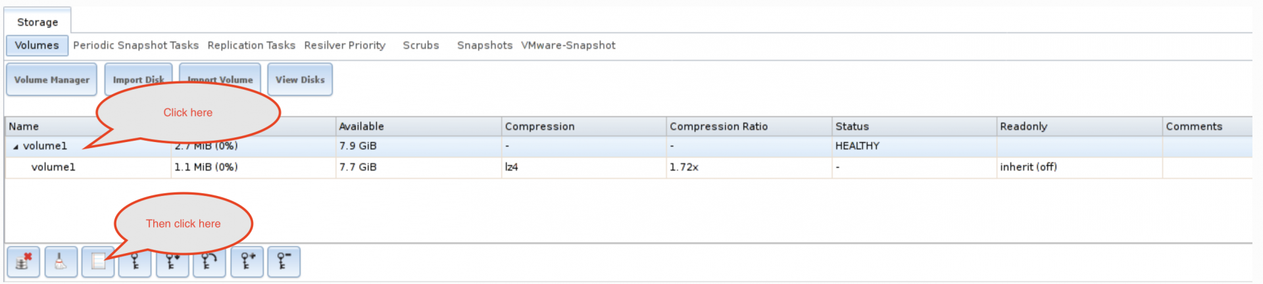Viewport: 1263px width, 284px height.
Task: Click the Detach Volume icon with red X
Action: (x=24, y=262)
